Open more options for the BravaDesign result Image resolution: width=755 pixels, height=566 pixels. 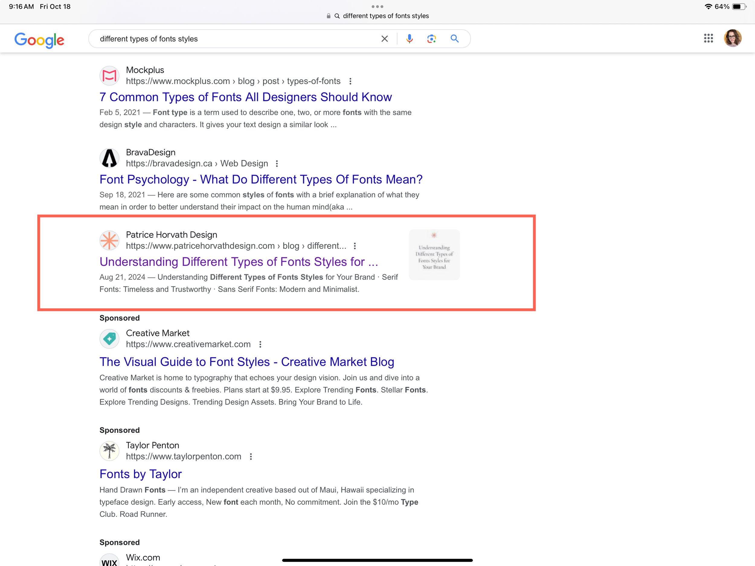(277, 163)
